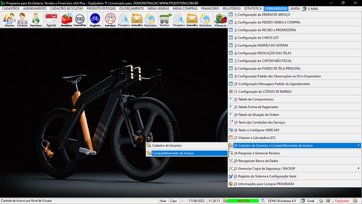Viewport: 362px width, 204px height.
Task: Select the Produtos toolbox icon
Action: 67,19
